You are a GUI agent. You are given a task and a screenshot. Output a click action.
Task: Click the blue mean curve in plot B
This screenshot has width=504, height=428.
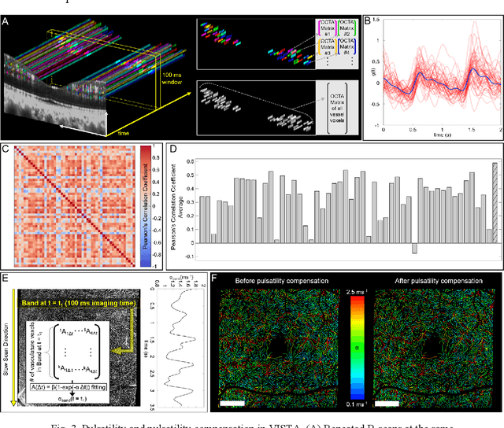441,79
